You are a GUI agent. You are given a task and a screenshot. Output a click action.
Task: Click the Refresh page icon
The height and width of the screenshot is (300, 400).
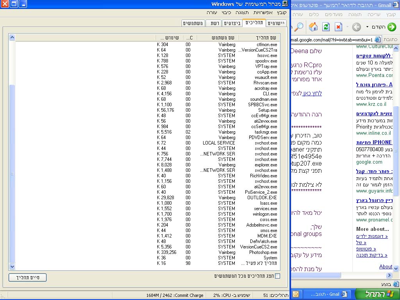[326, 27]
